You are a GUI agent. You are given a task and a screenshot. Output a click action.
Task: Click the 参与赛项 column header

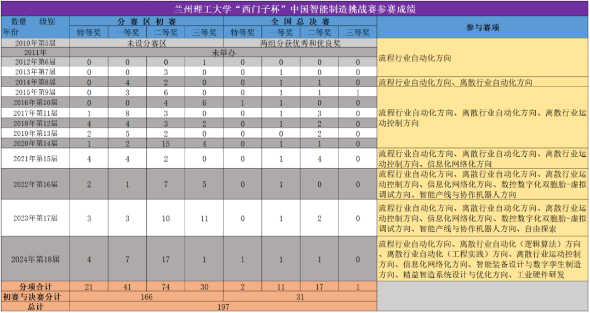(482, 27)
